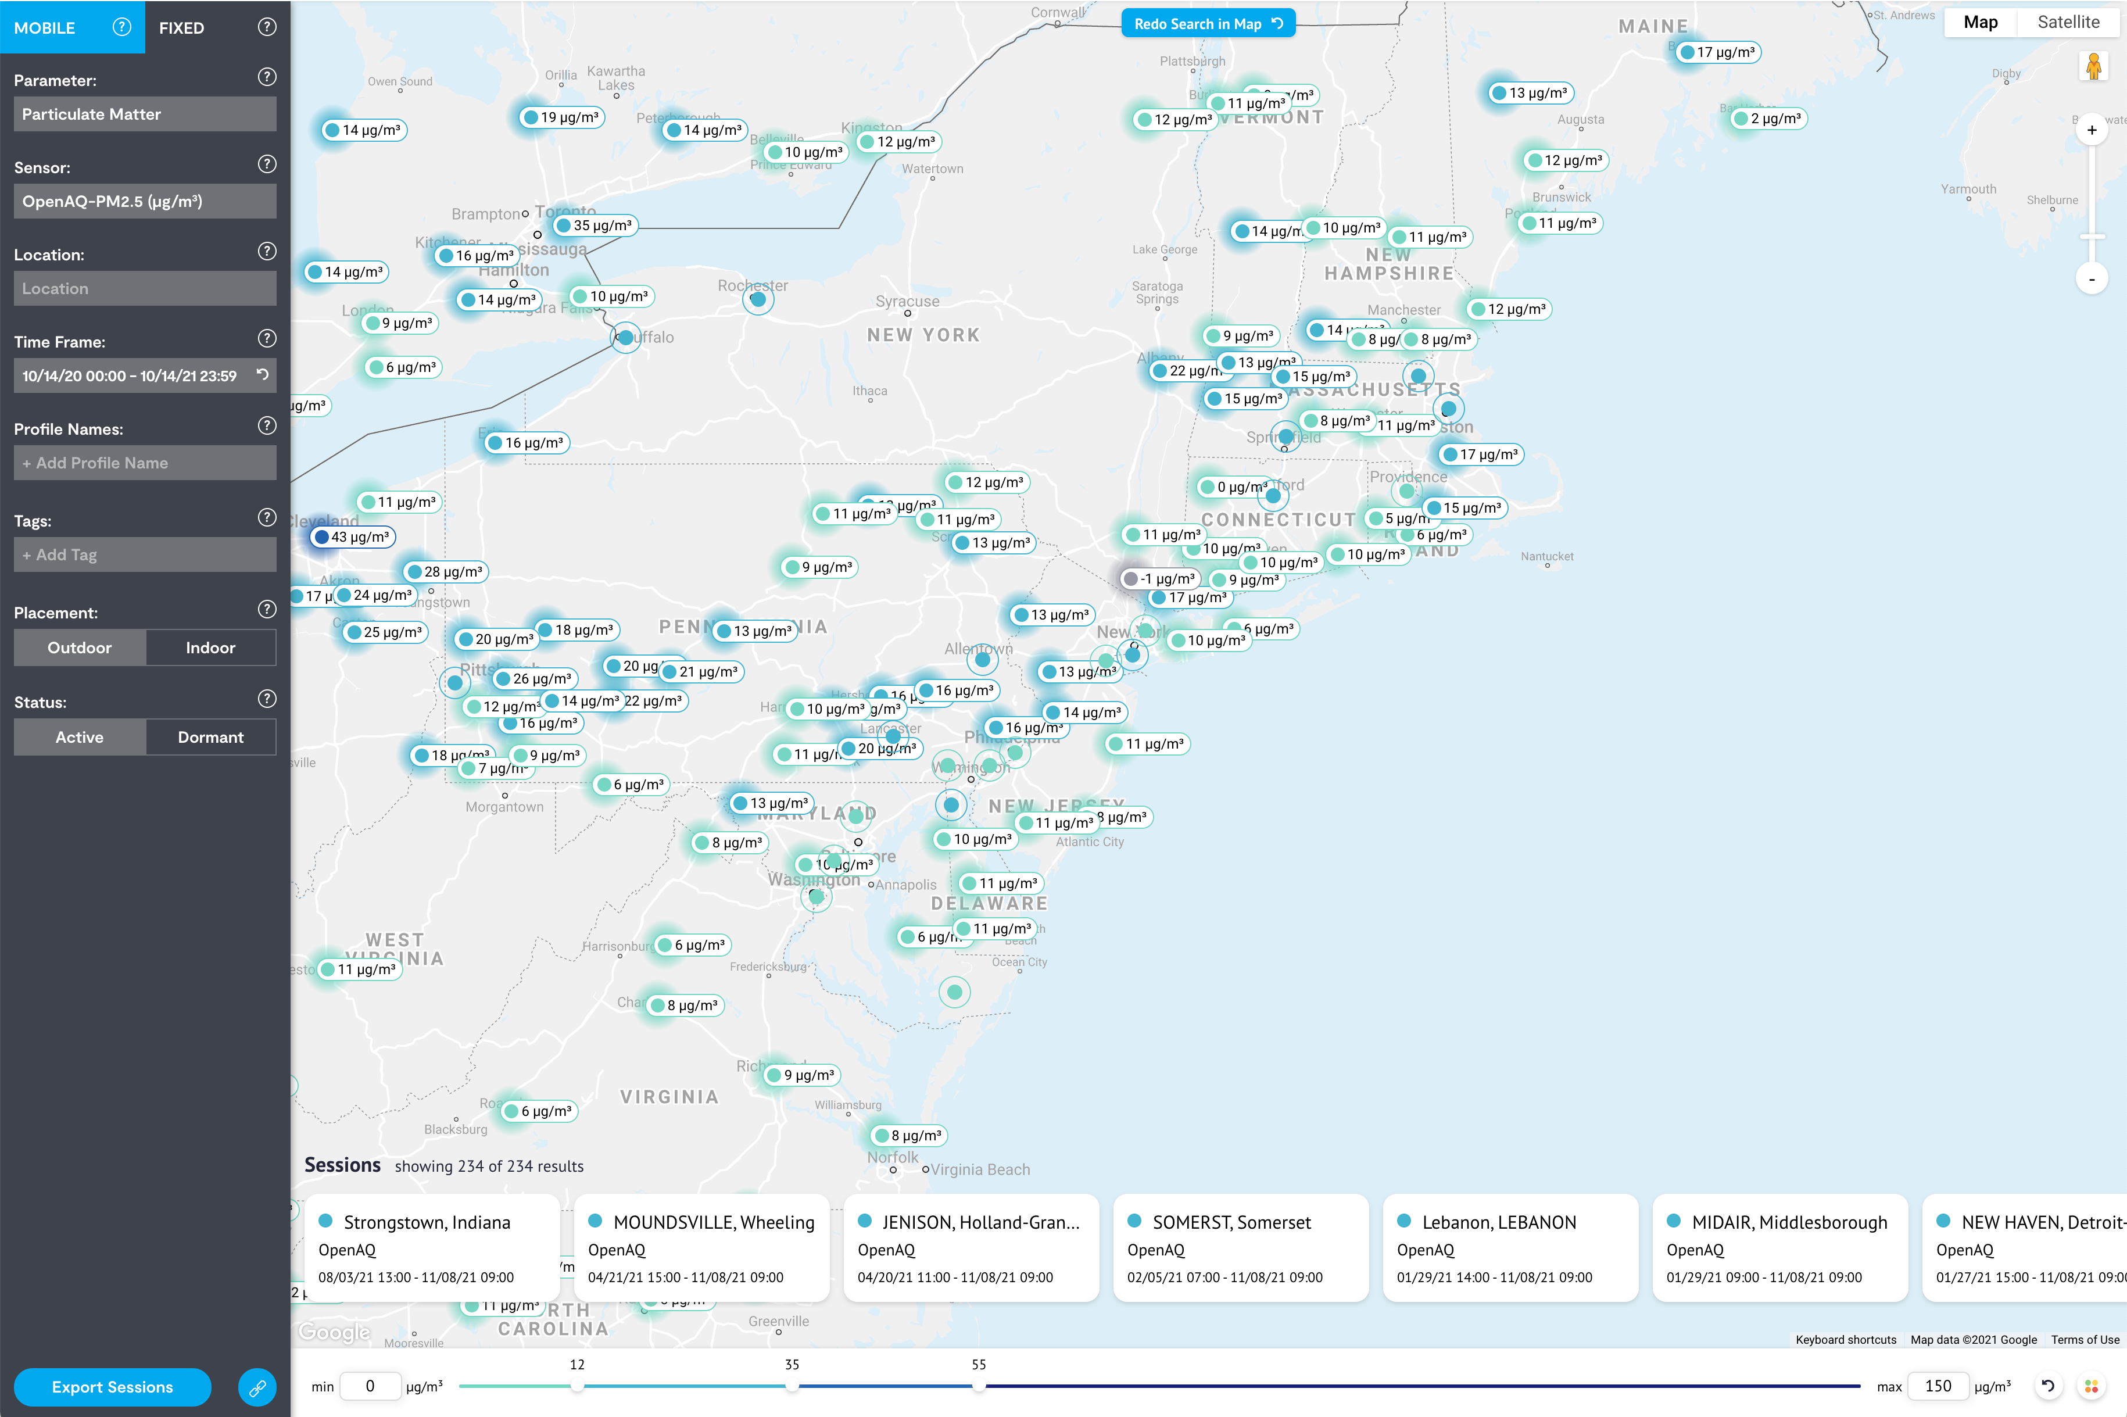Screen dimensions: 2127x1417
Task: Select Outdoor placement
Action: click(x=80, y=648)
